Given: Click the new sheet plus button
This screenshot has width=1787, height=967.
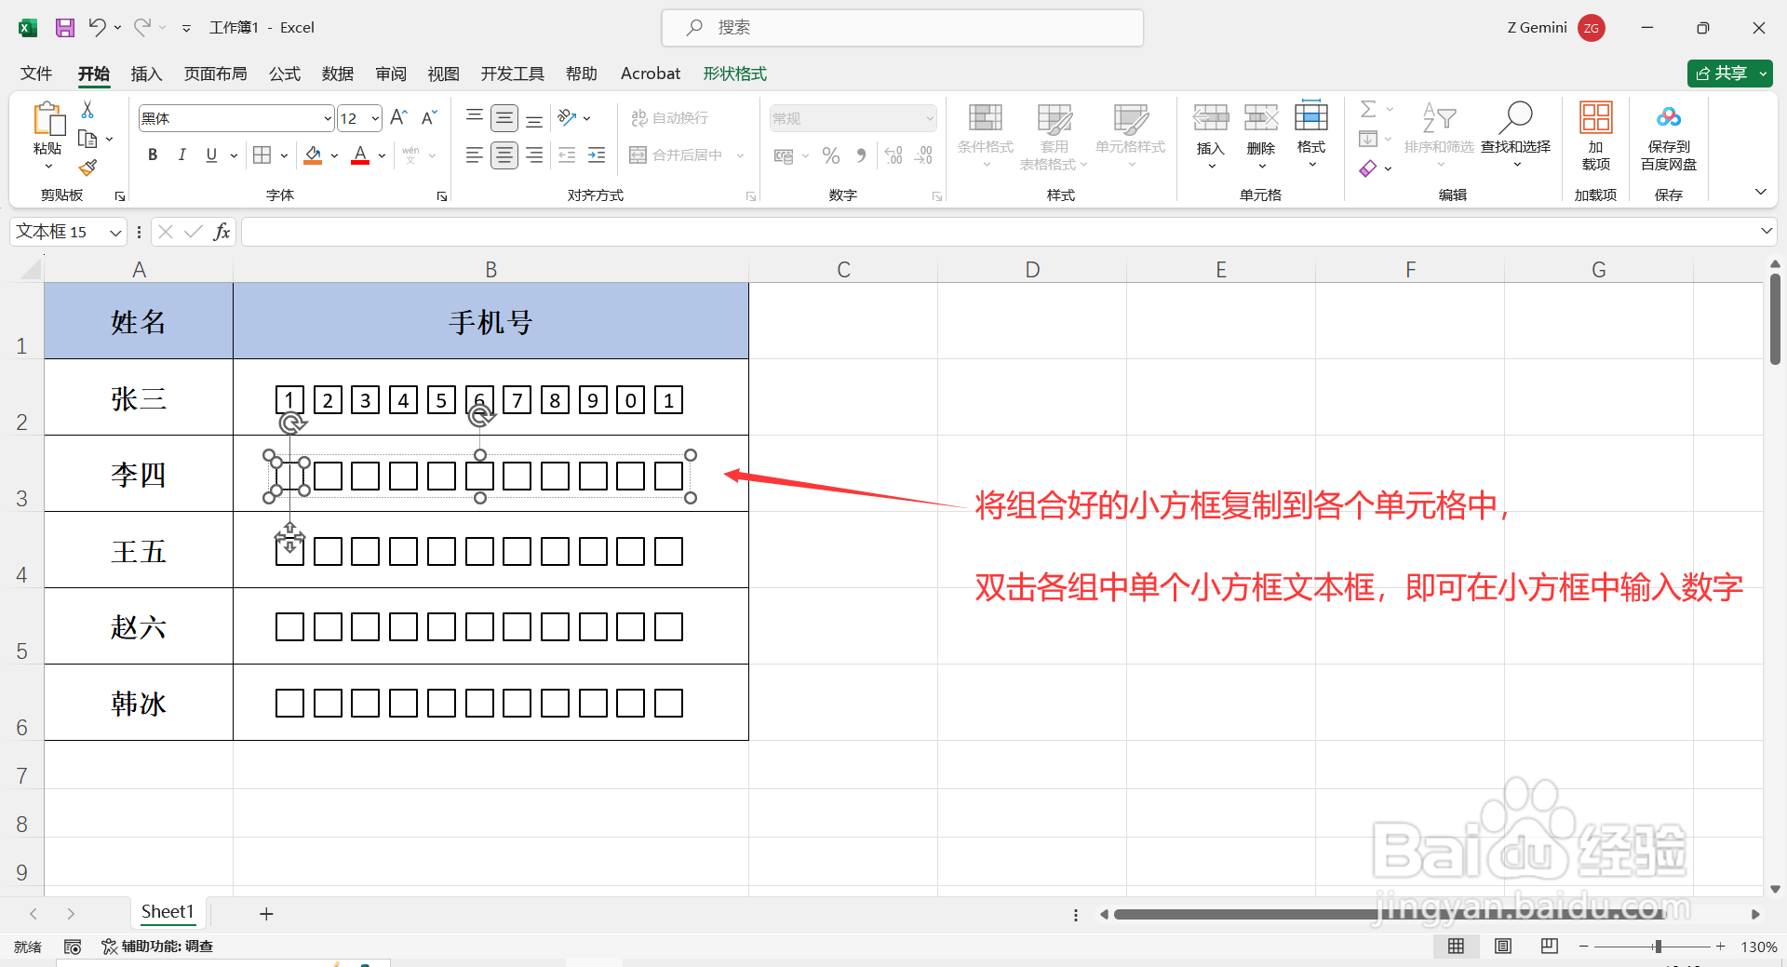Looking at the screenshot, I should pyautogui.click(x=266, y=913).
